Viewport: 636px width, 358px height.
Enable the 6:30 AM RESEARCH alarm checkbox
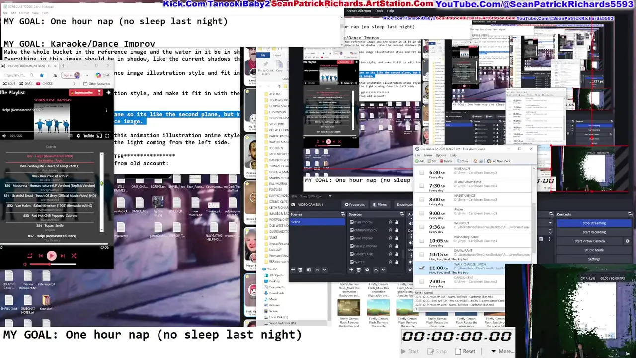coord(422,173)
